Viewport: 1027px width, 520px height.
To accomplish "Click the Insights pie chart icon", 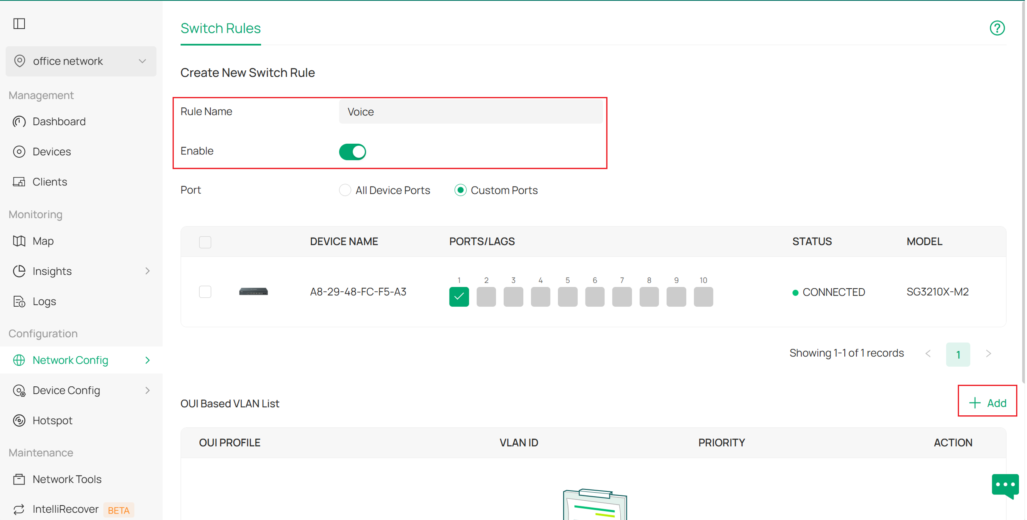I will [19, 271].
